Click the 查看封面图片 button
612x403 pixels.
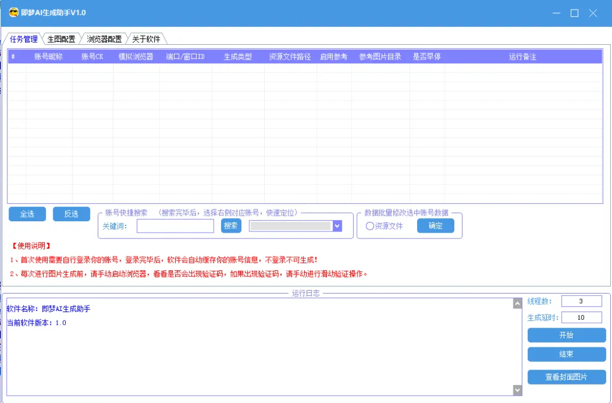pos(567,377)
